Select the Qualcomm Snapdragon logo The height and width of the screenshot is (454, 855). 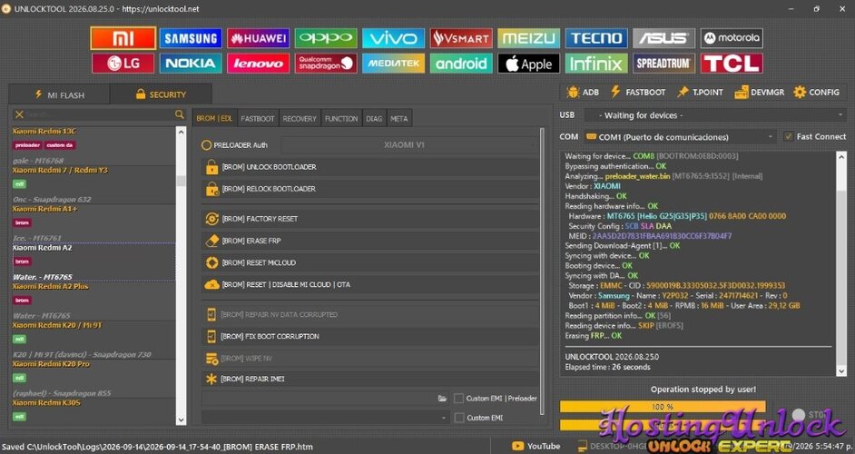click(x=326, y=64)
